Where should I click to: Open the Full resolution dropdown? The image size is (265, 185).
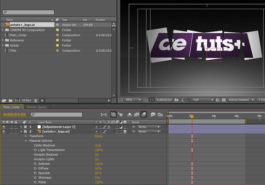click(x=203, y=100)
